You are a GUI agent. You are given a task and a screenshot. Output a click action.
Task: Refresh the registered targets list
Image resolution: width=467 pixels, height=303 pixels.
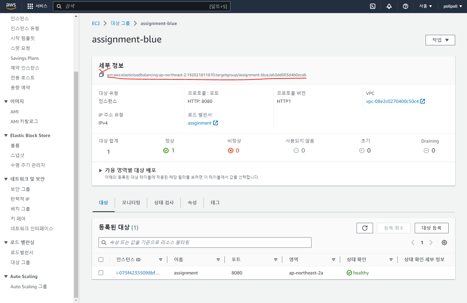(365, 228)
